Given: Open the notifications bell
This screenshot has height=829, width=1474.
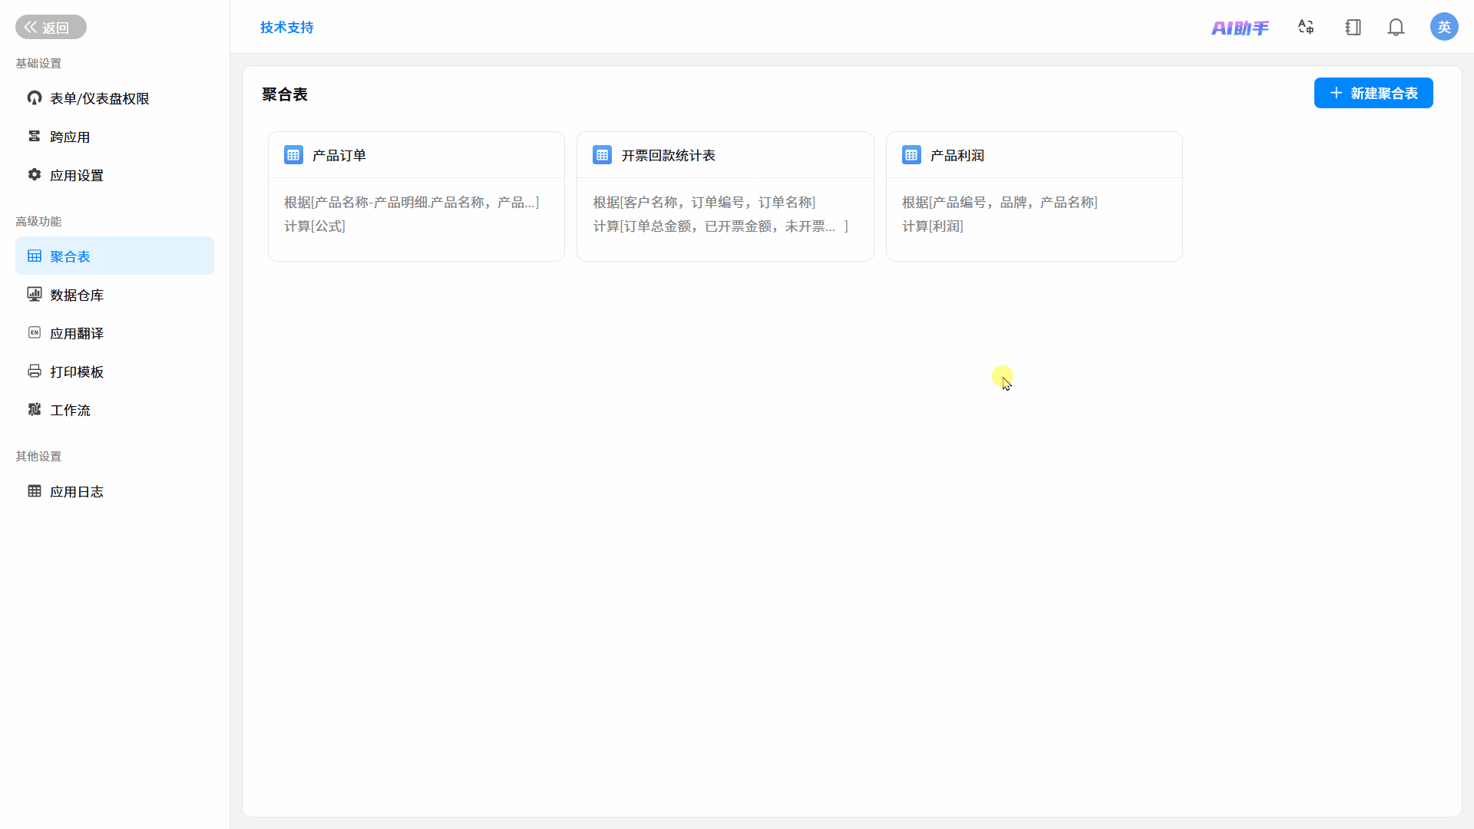Looking at the screenshot, I should (1396, 28).
